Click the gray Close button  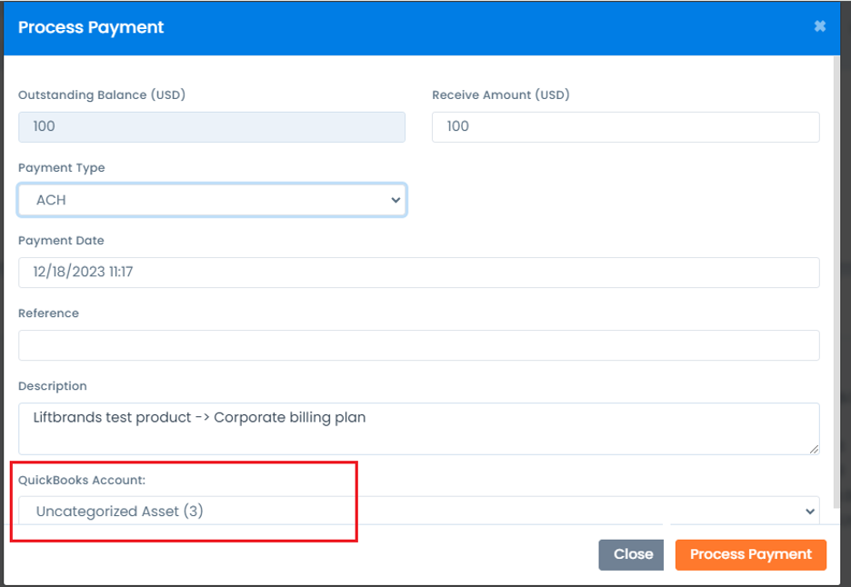(631, 554)
